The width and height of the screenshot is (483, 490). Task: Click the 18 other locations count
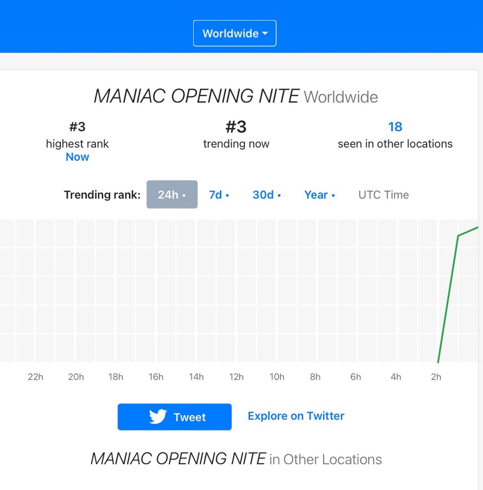pyautogui.click(x=395, y=127)
